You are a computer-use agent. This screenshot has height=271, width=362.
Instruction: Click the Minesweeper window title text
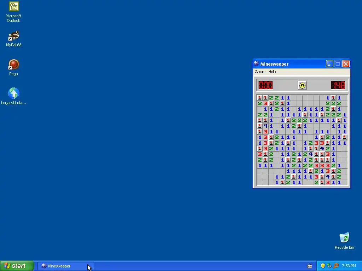point(274,64)
